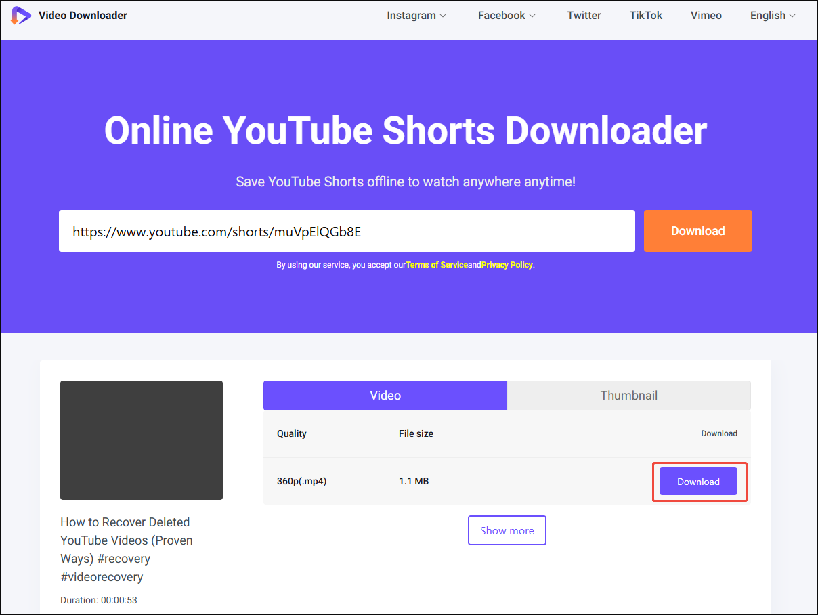Go to the Vimeo downloader page

(706, 15)
